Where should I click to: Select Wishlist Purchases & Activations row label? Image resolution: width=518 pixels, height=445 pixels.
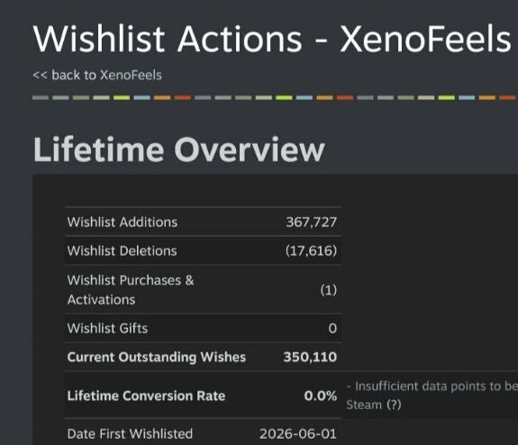131,290
